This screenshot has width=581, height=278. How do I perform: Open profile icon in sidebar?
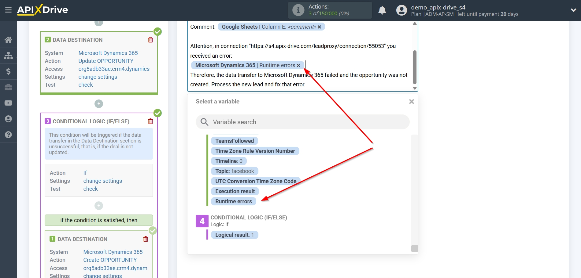click(x=8, y=119)
